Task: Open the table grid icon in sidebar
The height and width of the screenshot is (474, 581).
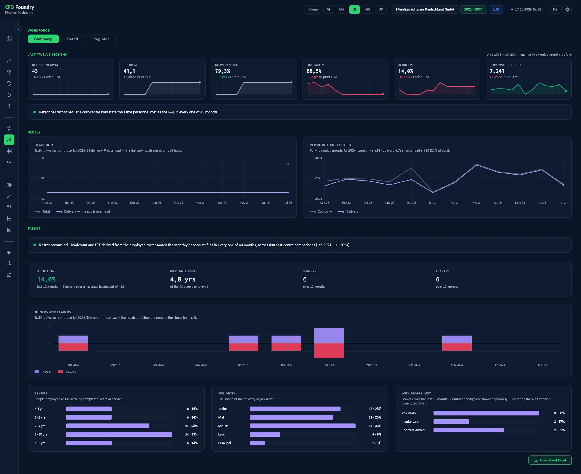Action: [9, 151]
